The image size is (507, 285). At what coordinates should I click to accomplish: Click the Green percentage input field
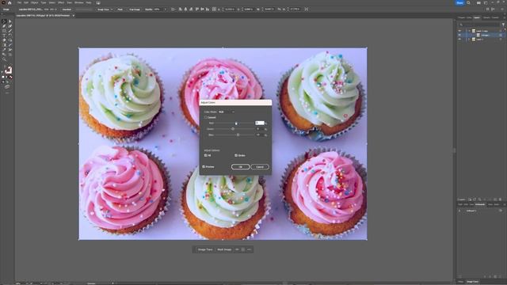click(260, 129)
